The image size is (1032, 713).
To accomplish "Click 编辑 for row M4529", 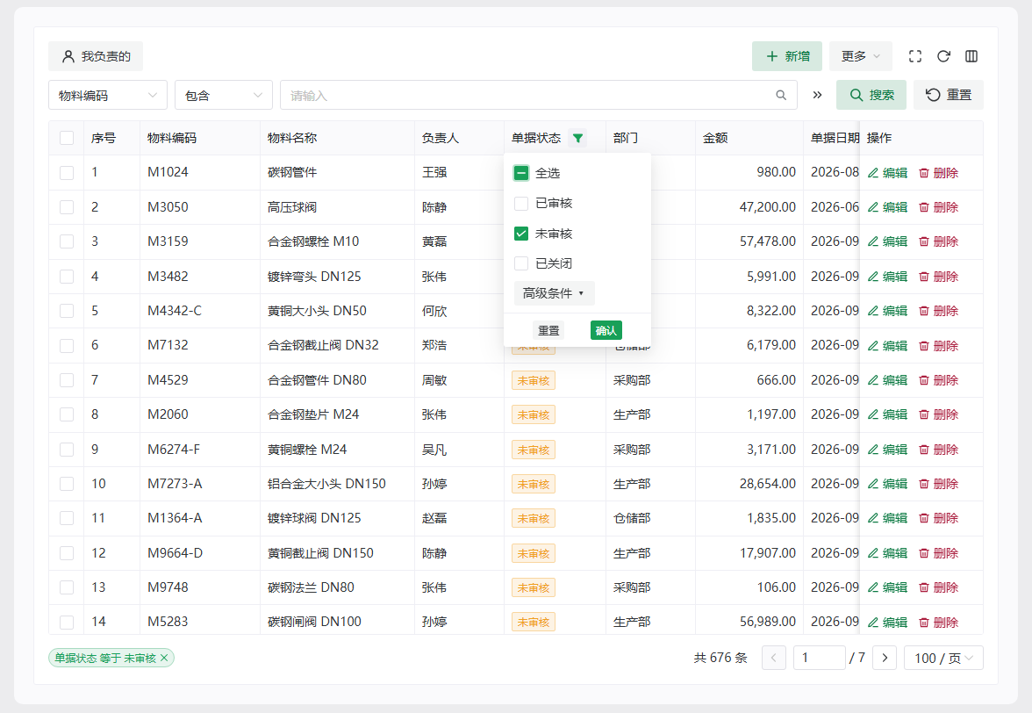I will (x=887, y=380).
